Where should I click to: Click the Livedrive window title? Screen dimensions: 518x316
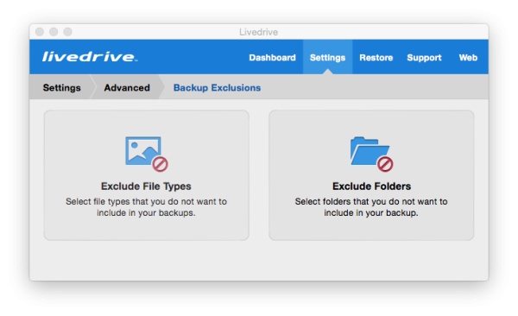coord(259,32)
